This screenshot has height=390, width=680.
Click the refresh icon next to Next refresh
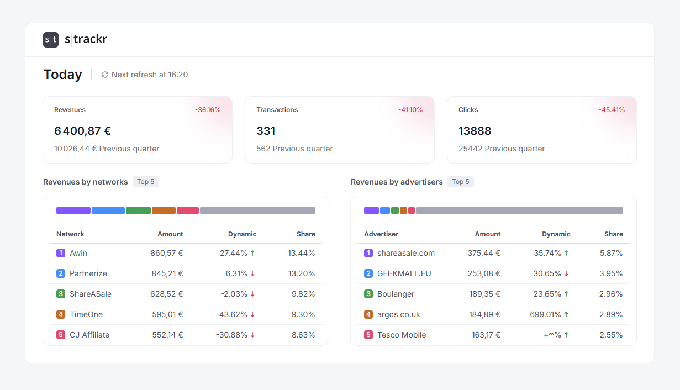pos(105,75)
